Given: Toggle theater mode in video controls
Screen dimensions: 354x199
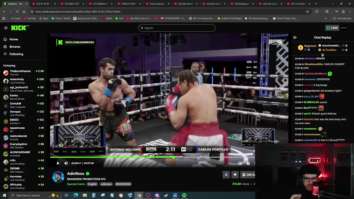Looking at the screenshot, I should pos(248,163).
